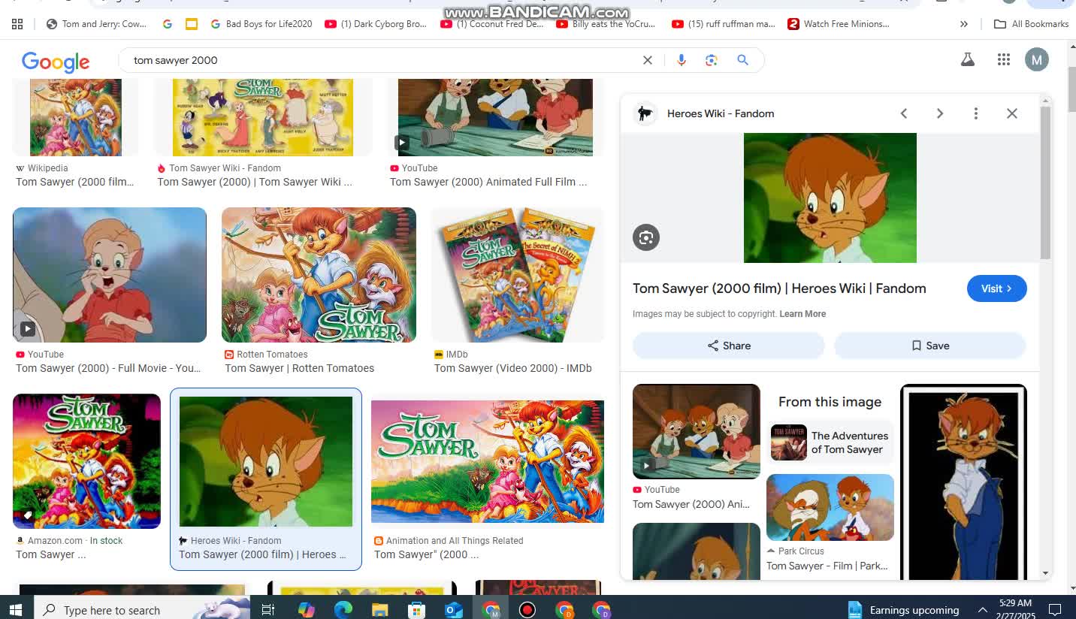1076x619 pixels.
Task: Click the voice search microphone icon
Action: pos(682,60)
